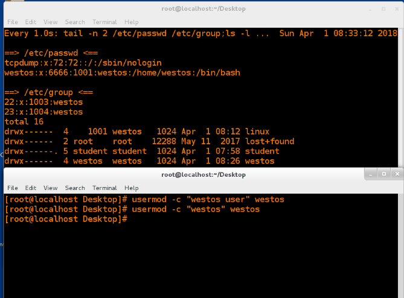The width and height of the screenshot is (404, 298).
Task: Click the linux directory name in listing
Action: [257, 132]
